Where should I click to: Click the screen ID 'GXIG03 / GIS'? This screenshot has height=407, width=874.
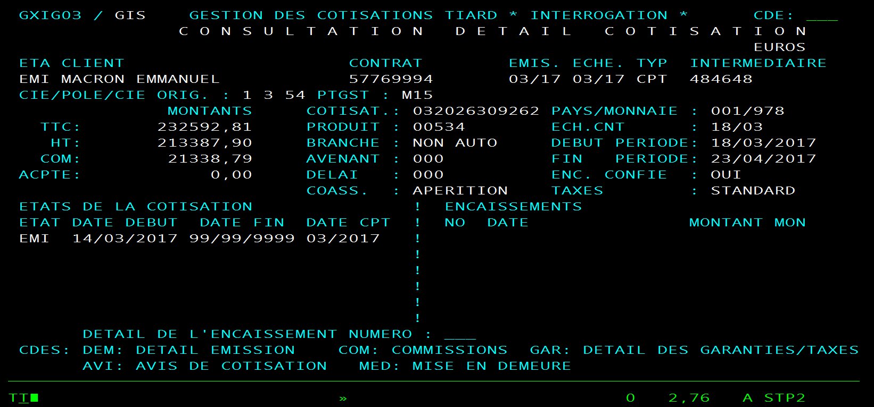click(x=83, y=15)
